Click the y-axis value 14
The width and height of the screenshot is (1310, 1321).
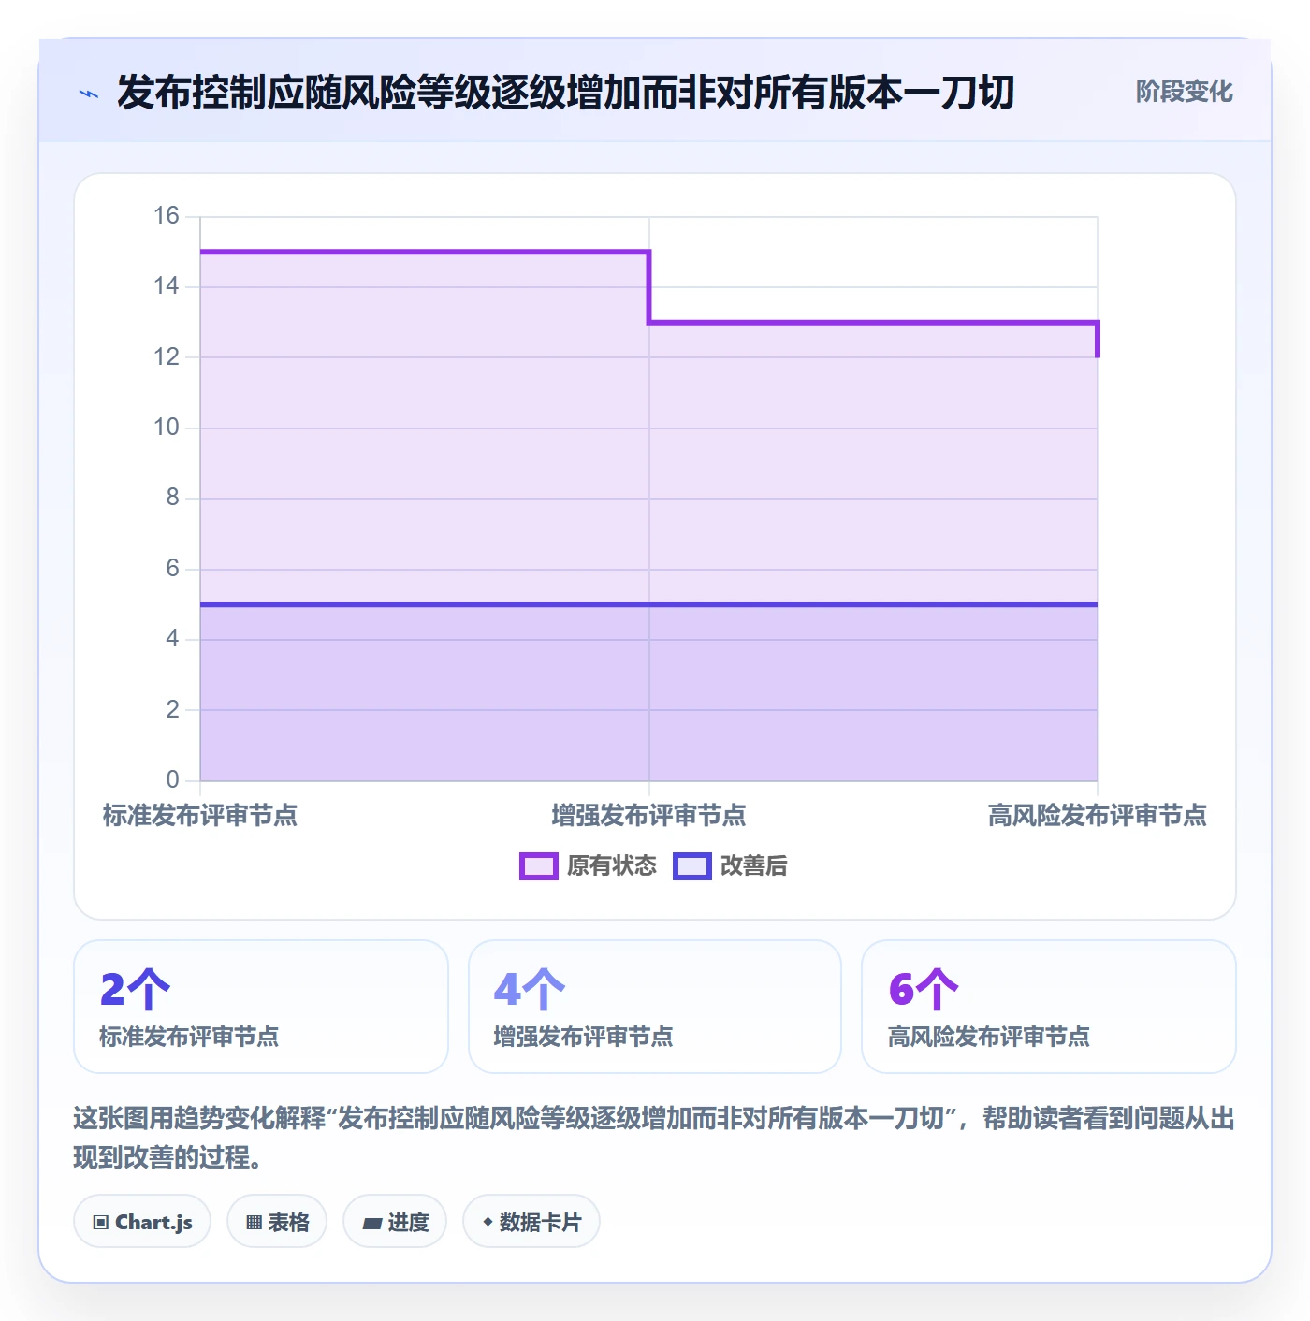click(x=167, y=286)
